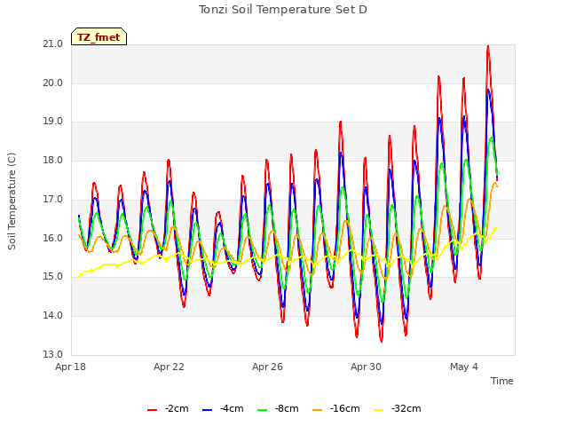Select the -16cm legend label
This screenshot has width=568, height=426.
pos(345,408)
